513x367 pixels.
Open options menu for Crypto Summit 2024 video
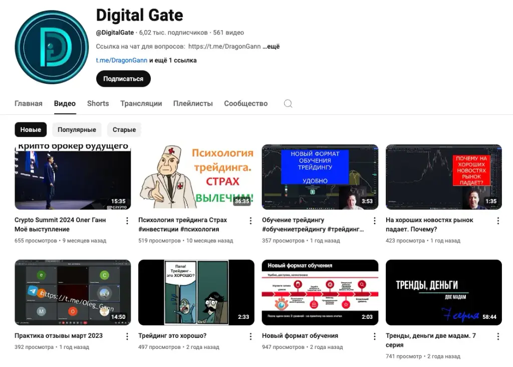tap(127, 221)
